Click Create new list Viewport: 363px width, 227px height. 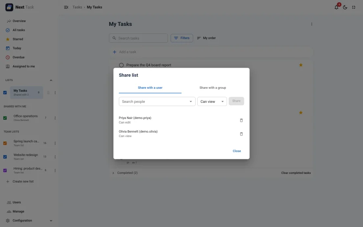[x=23, y=182]
